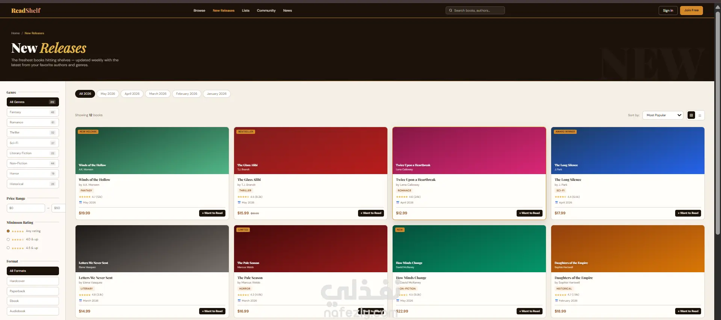This screenshot has height=320, width=721.
Task: Filter genre by Fantasy
Action: pos(33,112)
